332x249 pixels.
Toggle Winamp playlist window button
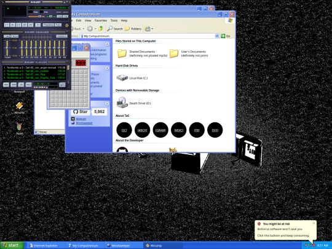click(65, 17)
